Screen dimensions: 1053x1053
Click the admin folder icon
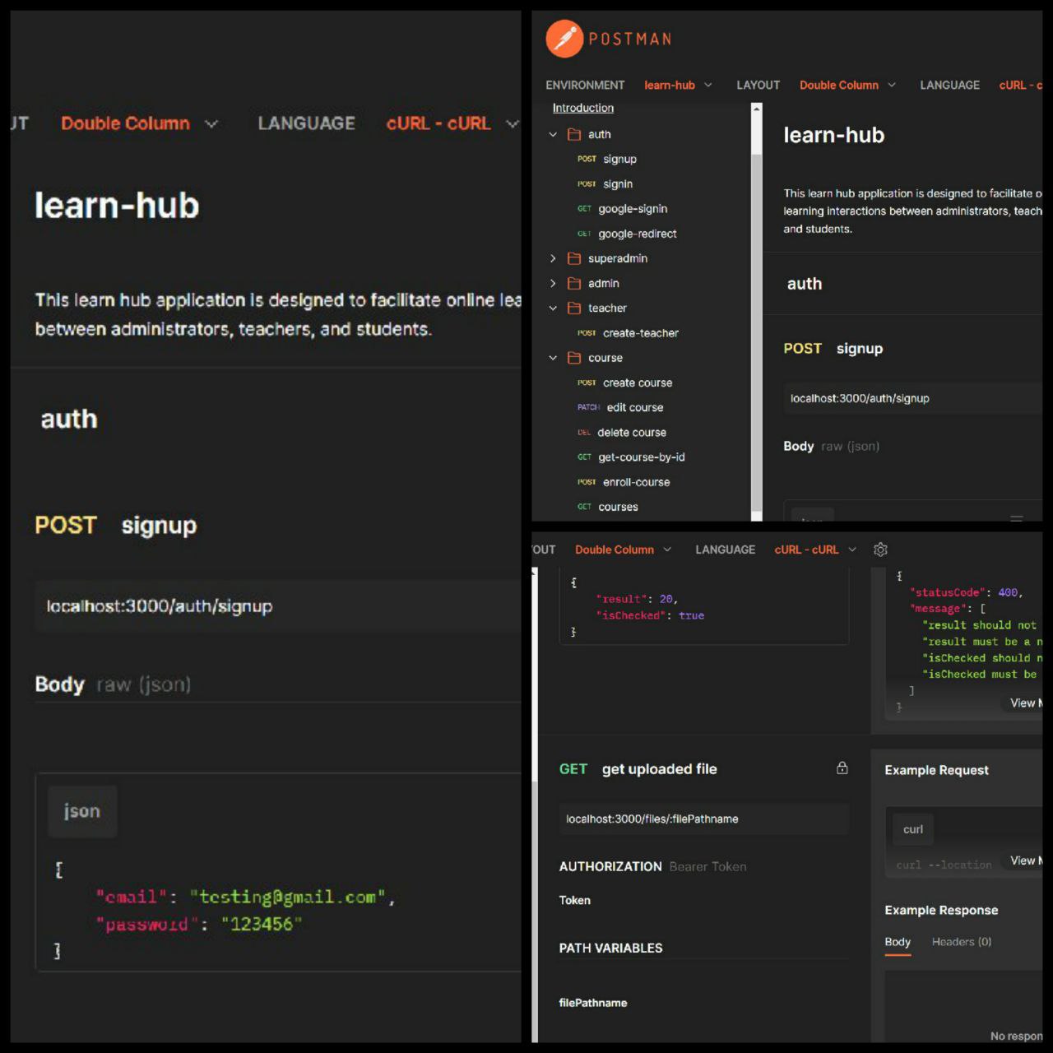pos(574,283)
